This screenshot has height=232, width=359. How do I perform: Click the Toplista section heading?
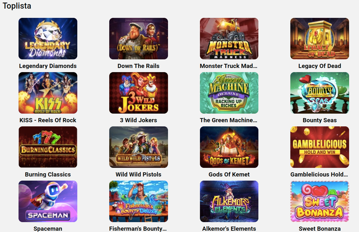[x=17, y=6]
